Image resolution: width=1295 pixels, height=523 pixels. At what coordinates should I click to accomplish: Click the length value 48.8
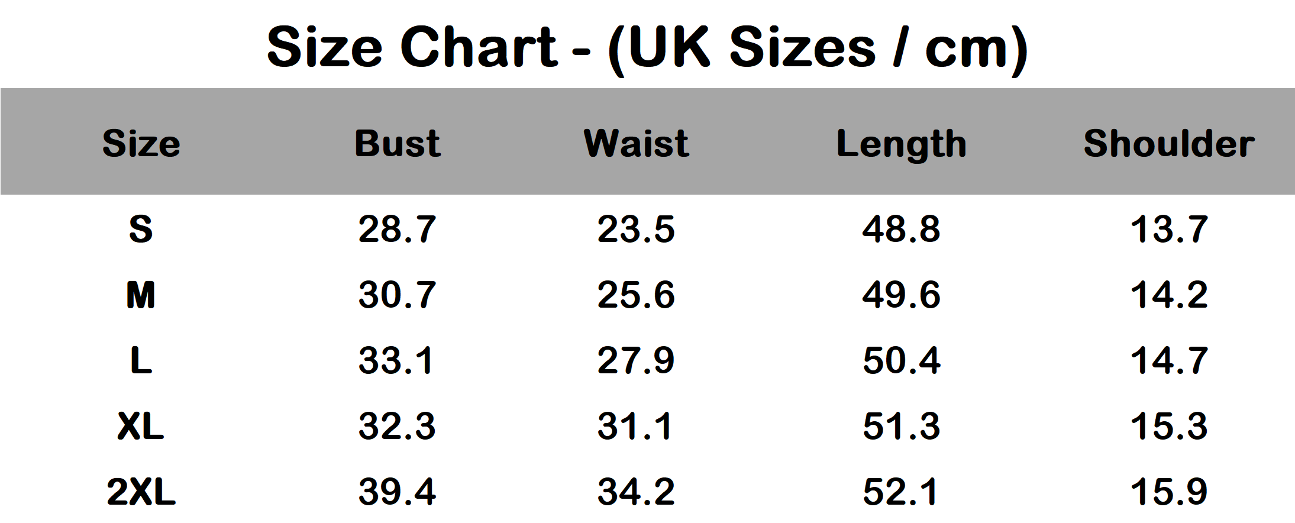pos(901,229)
